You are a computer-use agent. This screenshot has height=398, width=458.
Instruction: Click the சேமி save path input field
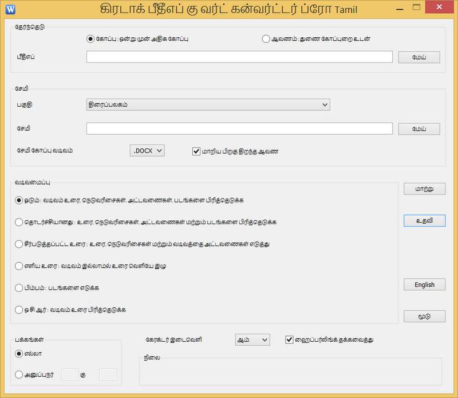click(x=239, y=128)
